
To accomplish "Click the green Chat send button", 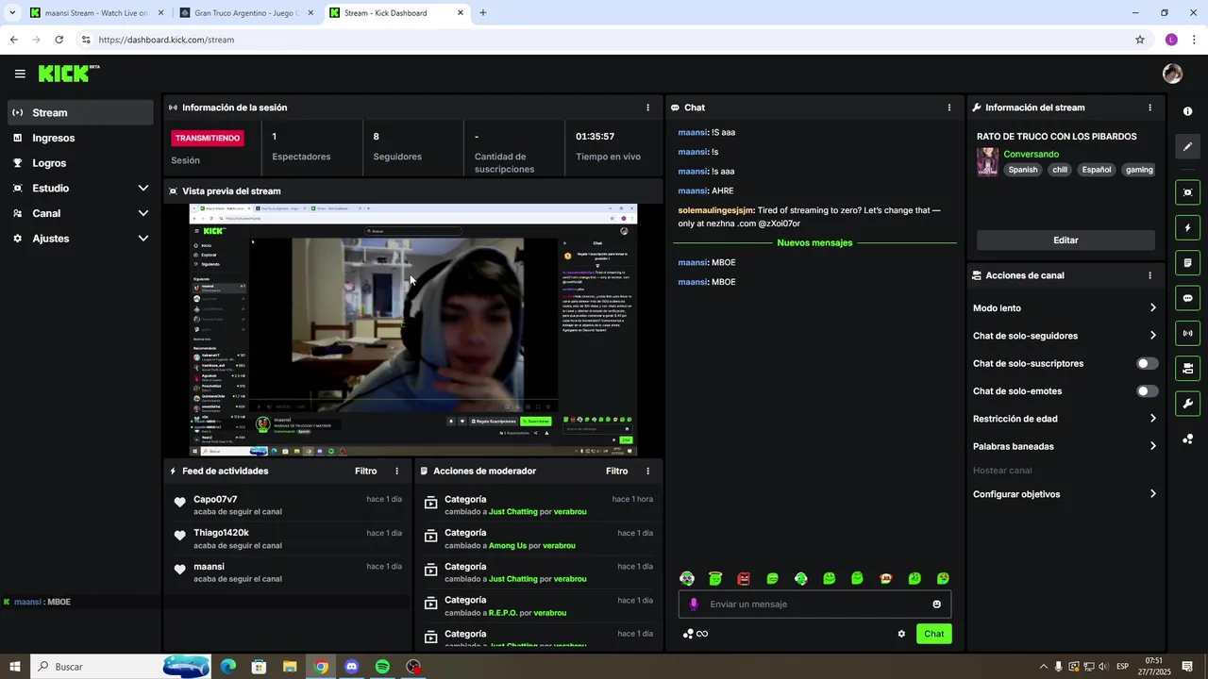I will coord(933,634).
